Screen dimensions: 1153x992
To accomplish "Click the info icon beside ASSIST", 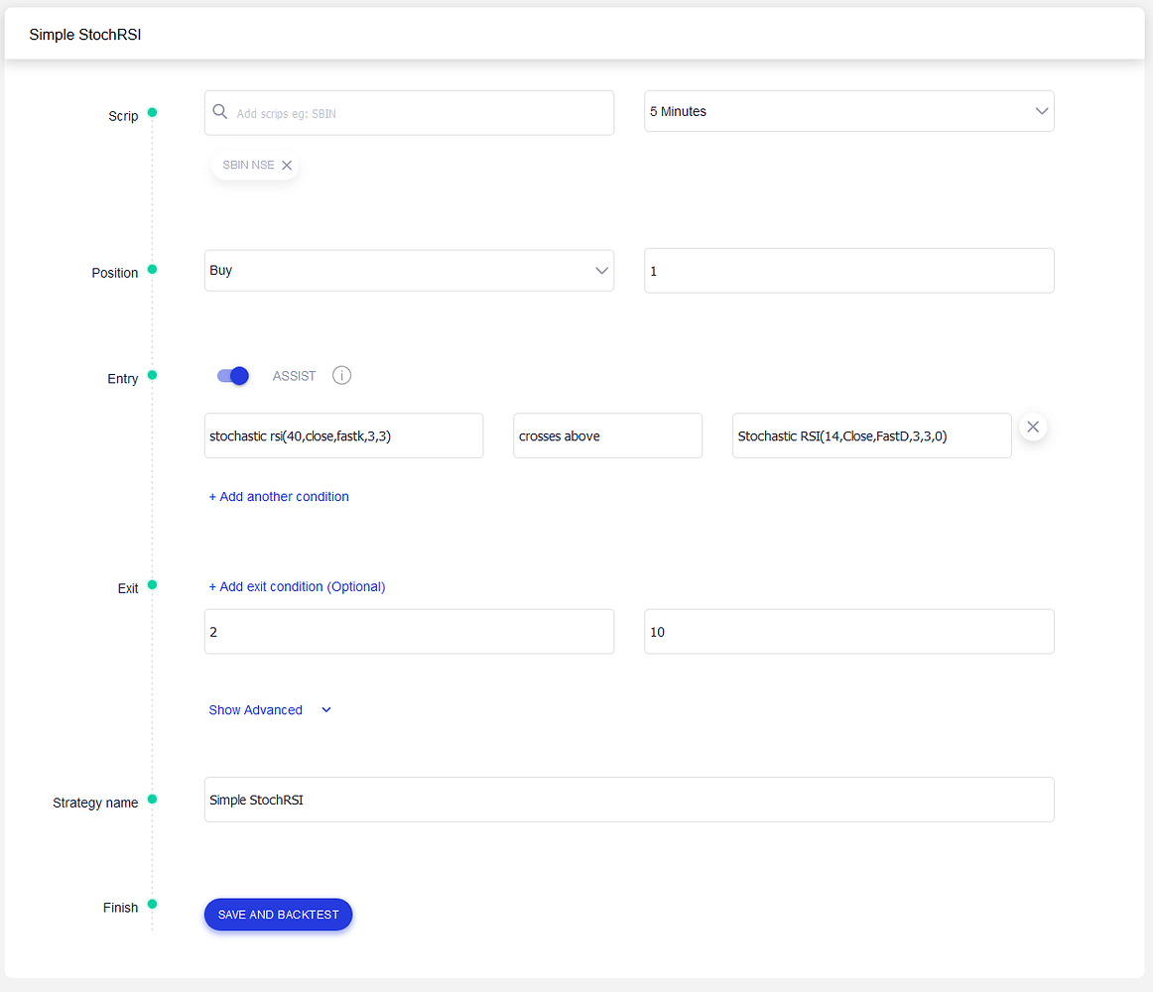I will [x=341, y=376].
